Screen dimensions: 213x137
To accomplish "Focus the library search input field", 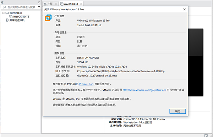I will (x=21, y=7).
